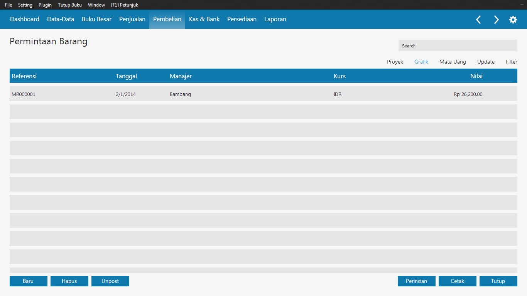Sort by the Manajer column header
Image resolution: width=527 pixels, height=296 pixels.
181,76
